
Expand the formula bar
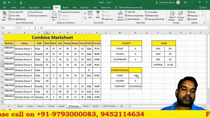[208, 28]
